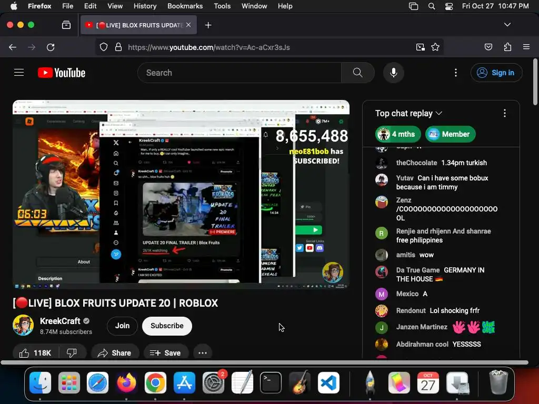Open KreekCraft channel avatar
The height and width of the screenshot is (404, 539).
click(23, 325)
